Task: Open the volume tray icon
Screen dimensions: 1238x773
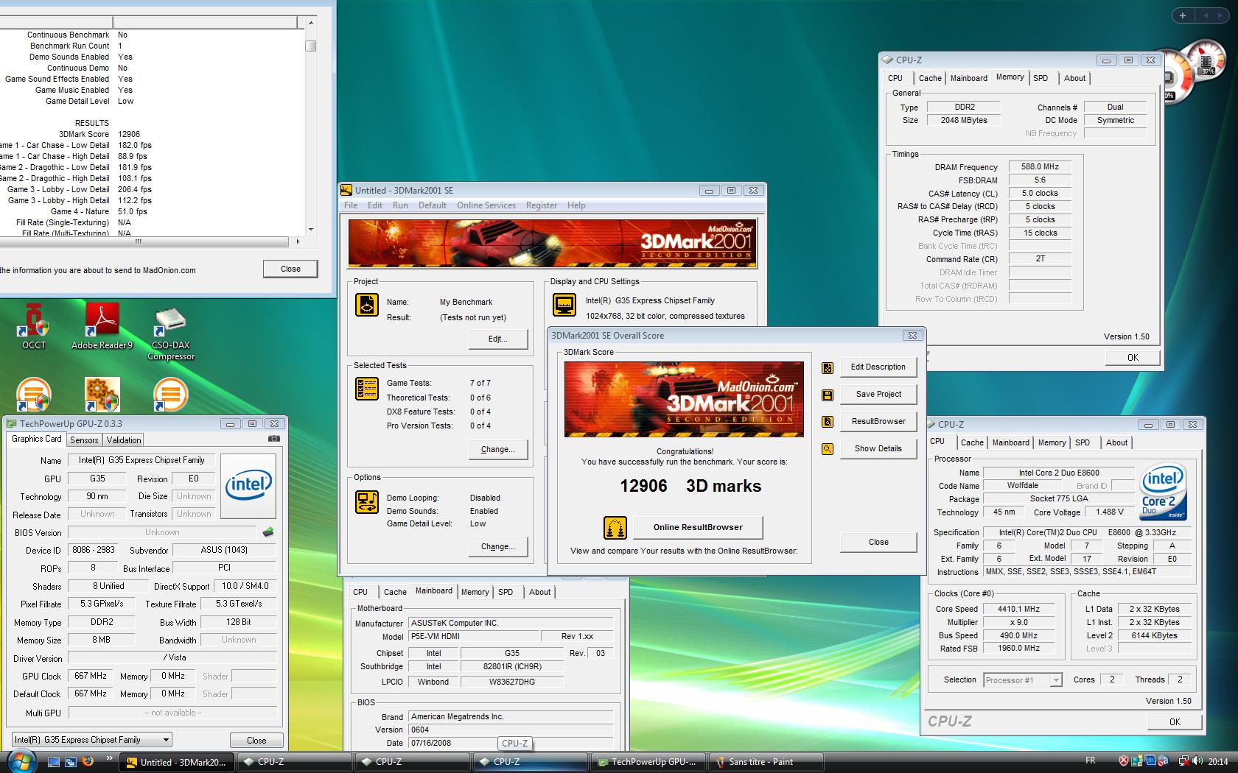Action: click(1198, 761)
